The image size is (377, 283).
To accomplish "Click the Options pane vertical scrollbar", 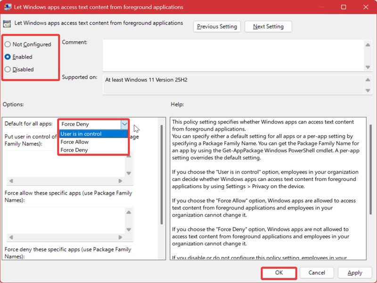I will click(162, 175).
